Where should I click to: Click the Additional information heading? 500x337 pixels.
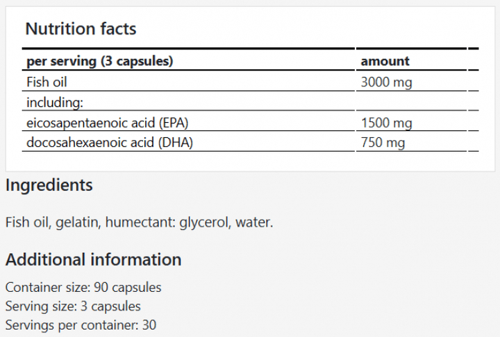pos(93,259)
